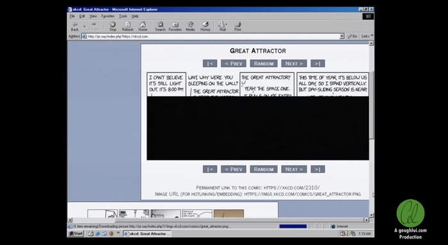The image size is (448, 245).
Task: Click the download progress bar
Action: click(x=293, y=226)
